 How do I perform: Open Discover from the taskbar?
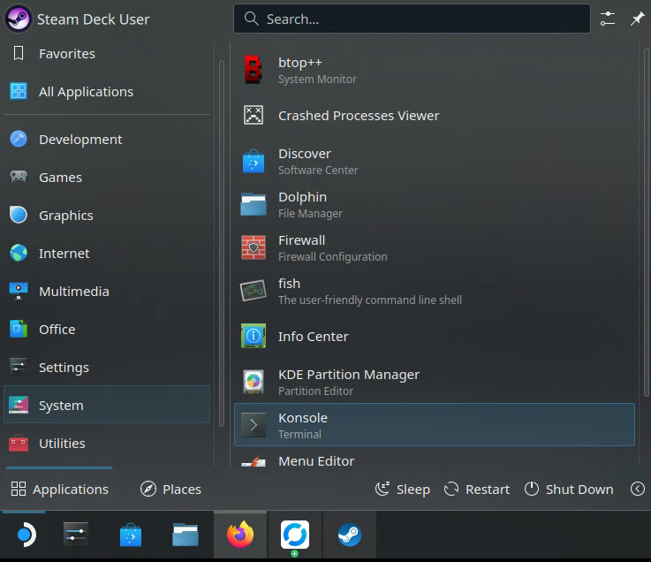point(131,535)
